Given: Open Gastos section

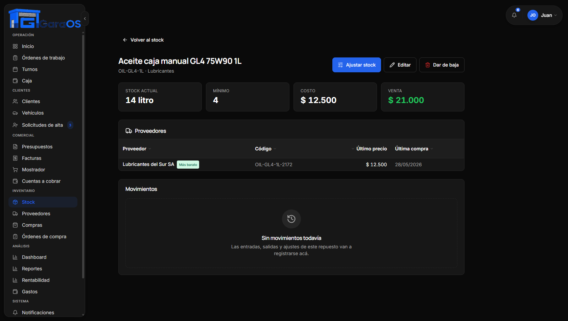Looking at the screenshot, I should click(x=43, y=292).
